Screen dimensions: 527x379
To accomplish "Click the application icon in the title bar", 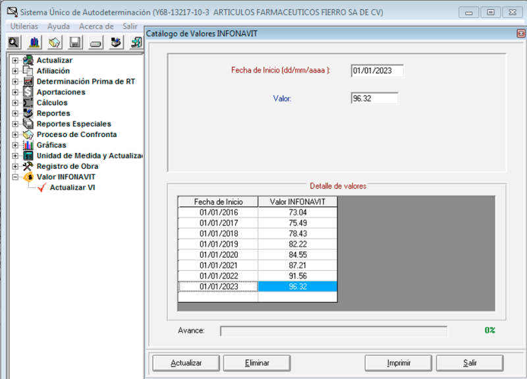I will [x=12, y=12].
